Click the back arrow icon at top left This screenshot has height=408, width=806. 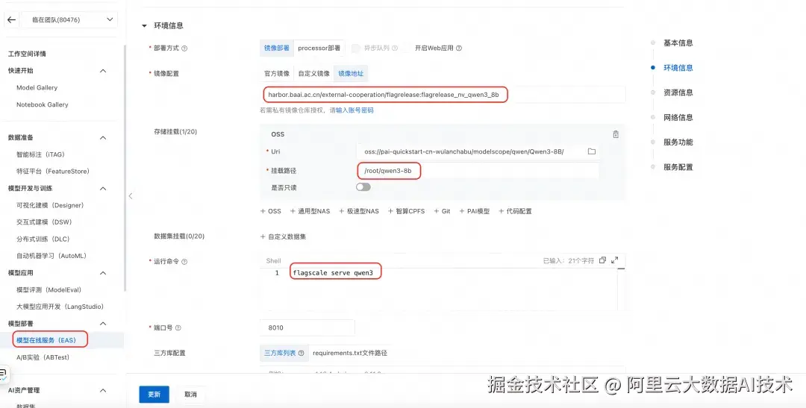point(11,20)
